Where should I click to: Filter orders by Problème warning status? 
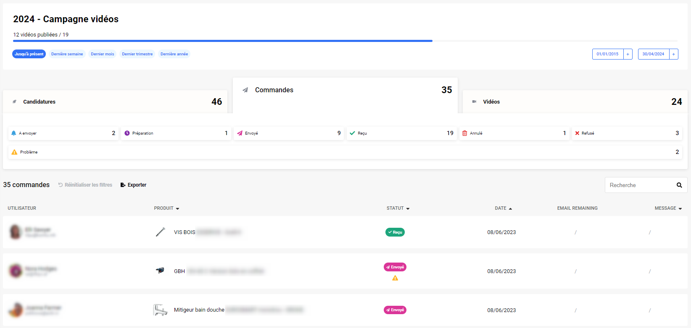pos(345,152)
